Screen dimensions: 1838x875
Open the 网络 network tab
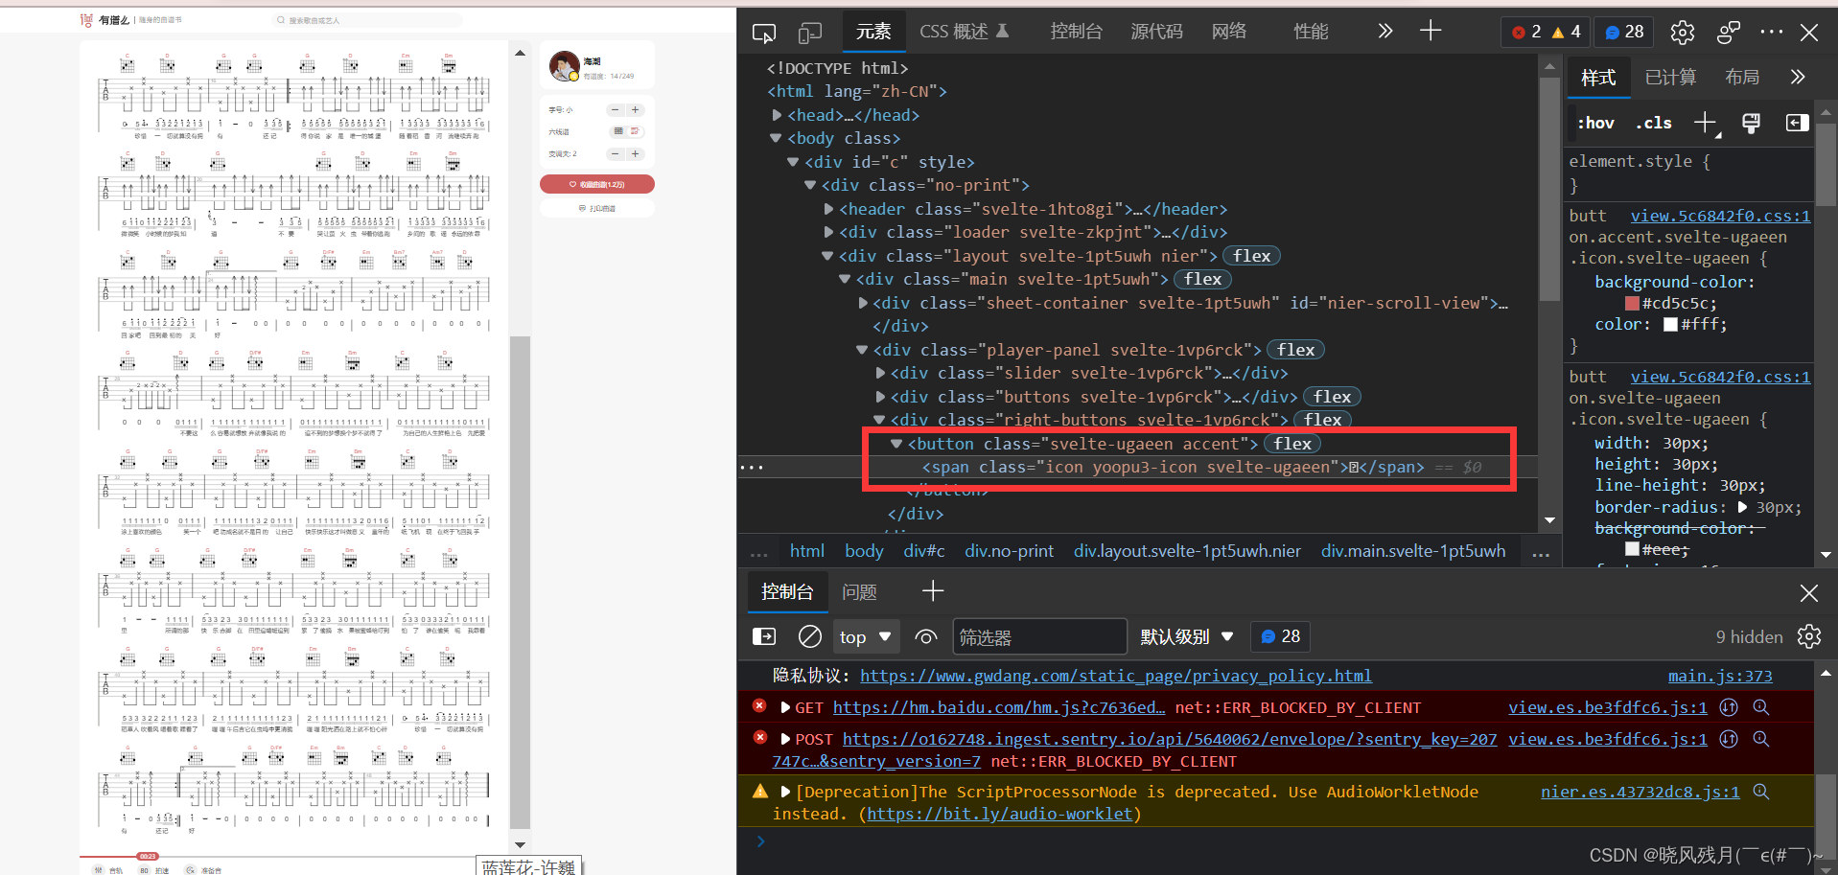(1229, 32)
